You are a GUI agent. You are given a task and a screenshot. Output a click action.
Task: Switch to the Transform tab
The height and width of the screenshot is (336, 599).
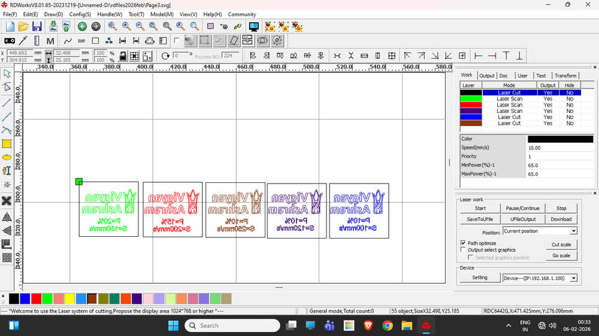[x=565, y=75]
